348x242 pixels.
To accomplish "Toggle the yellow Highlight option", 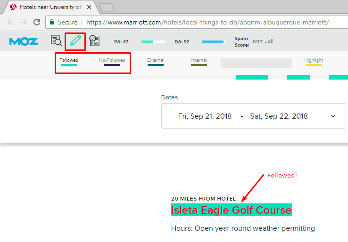I will 314,62.
